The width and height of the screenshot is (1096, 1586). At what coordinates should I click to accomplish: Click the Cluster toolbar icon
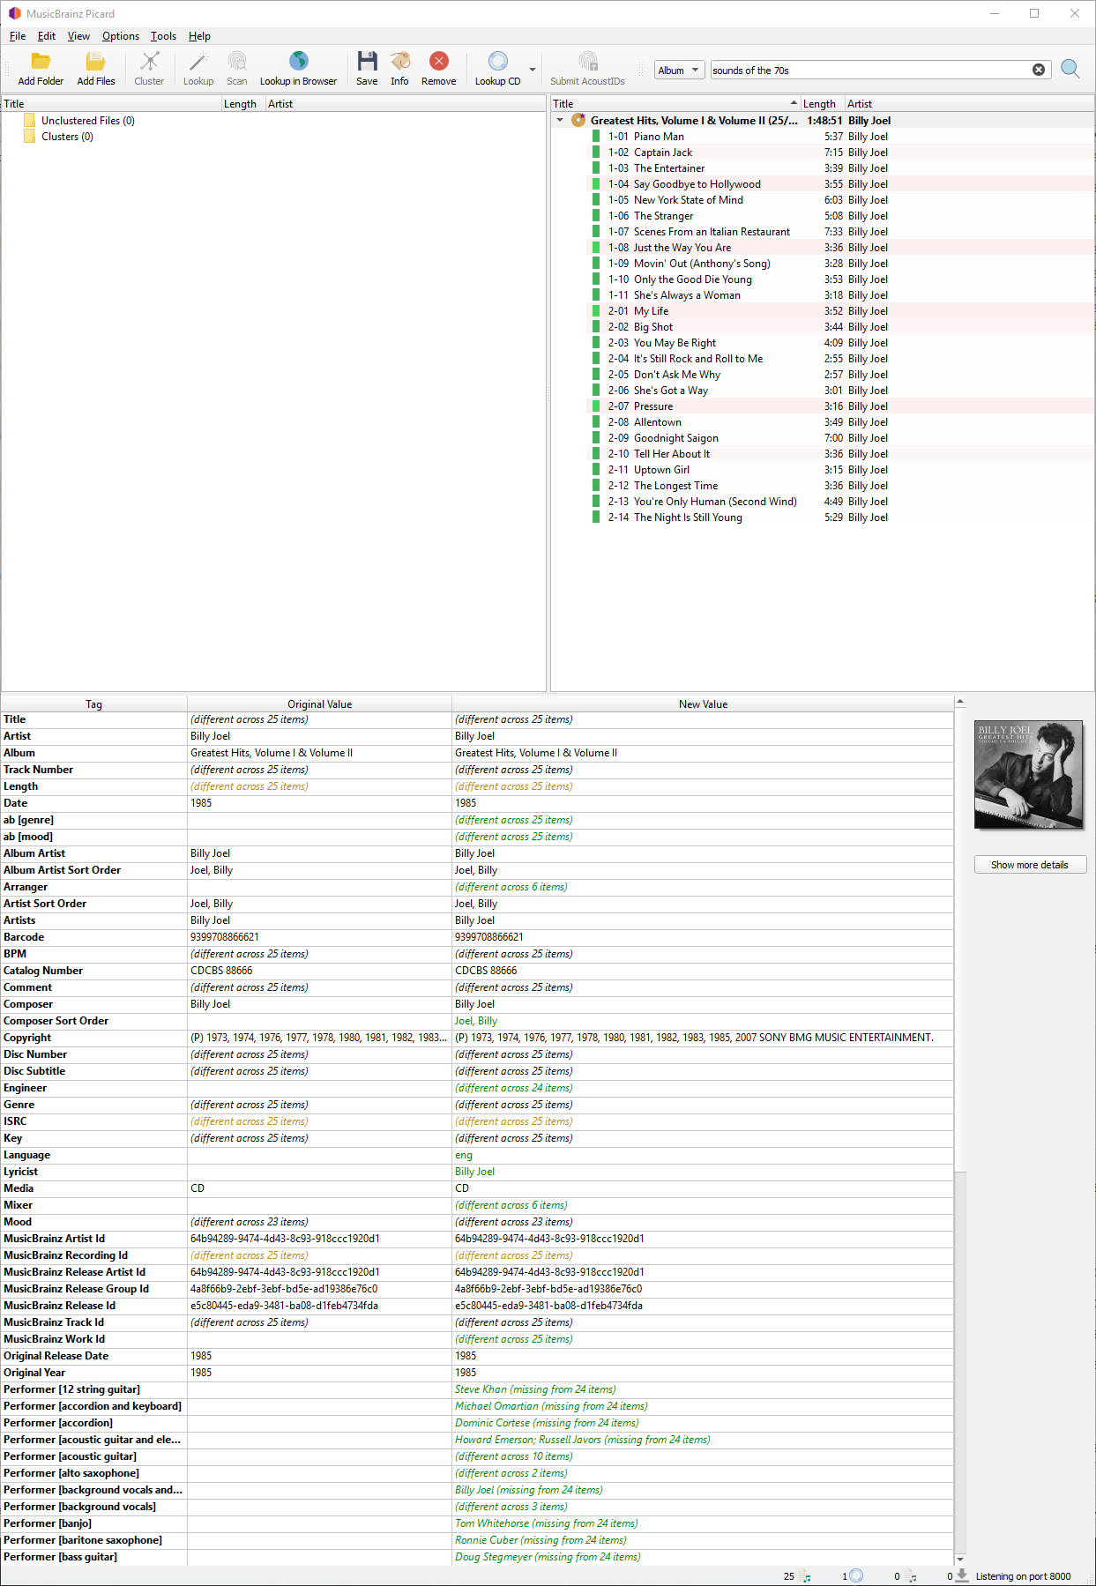(149, 61)
